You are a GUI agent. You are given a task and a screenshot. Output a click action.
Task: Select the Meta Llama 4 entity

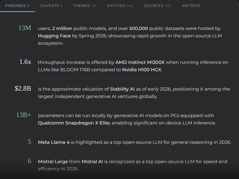(54, 142)
